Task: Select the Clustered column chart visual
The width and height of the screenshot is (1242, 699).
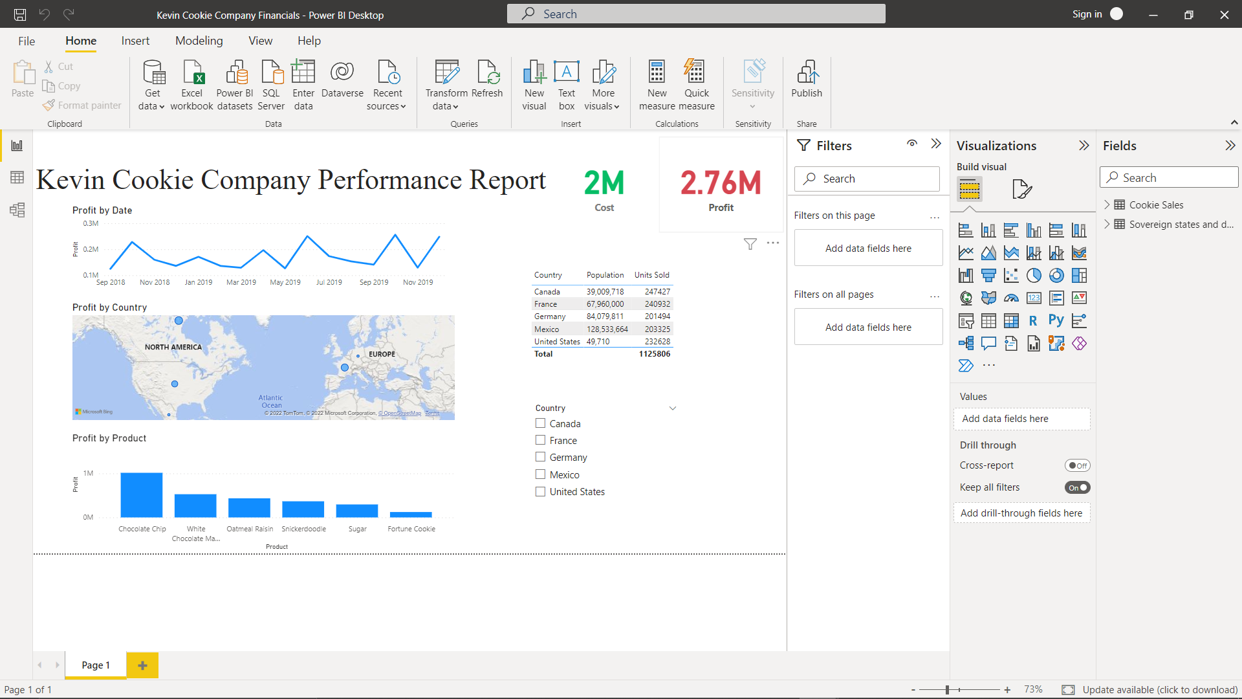Action: pos(1034,230)
